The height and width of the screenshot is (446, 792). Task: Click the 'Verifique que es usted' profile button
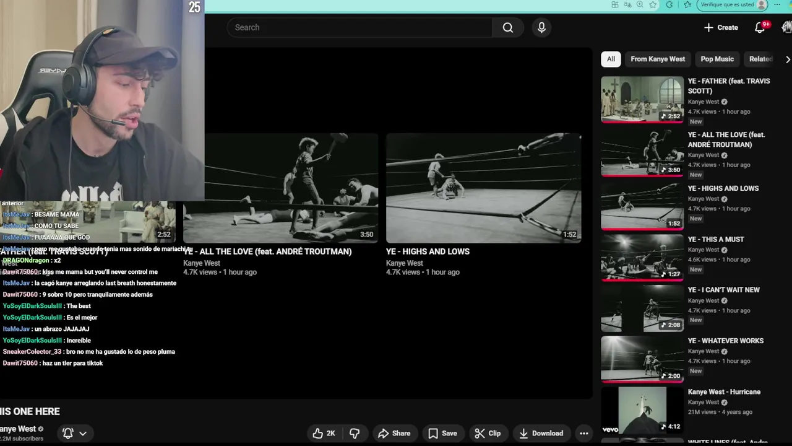pos(732,4)
